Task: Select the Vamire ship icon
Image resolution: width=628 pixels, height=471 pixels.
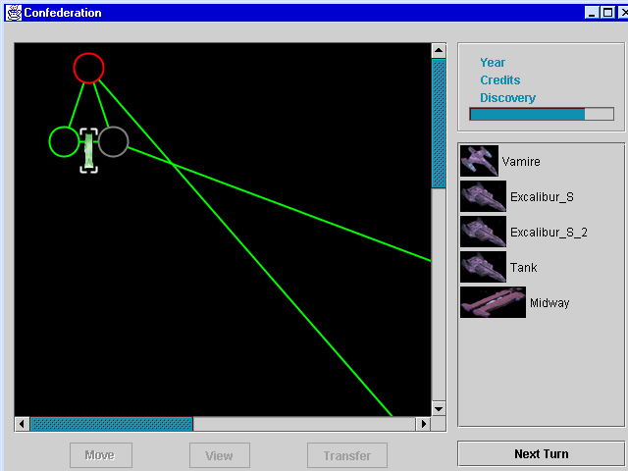Action: click(479, 161)
